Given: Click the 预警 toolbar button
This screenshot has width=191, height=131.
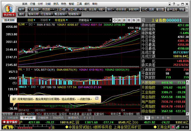Looking at the screenshot, I should click(182, 9).
